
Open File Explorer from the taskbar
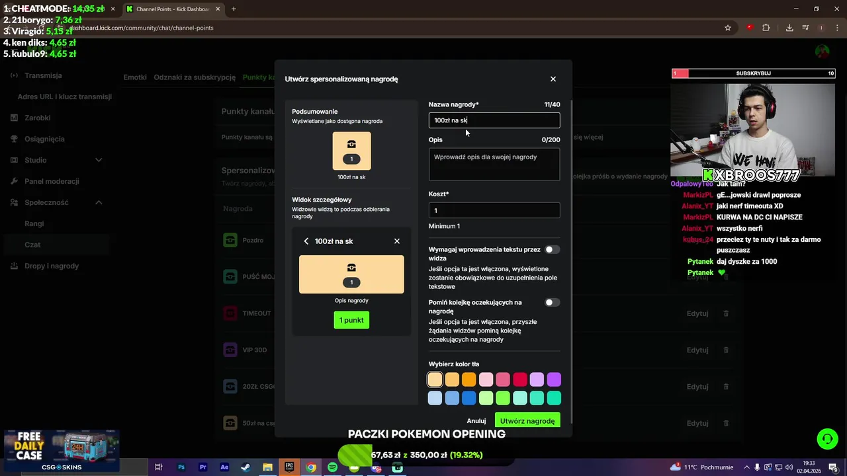pos(267,467)
